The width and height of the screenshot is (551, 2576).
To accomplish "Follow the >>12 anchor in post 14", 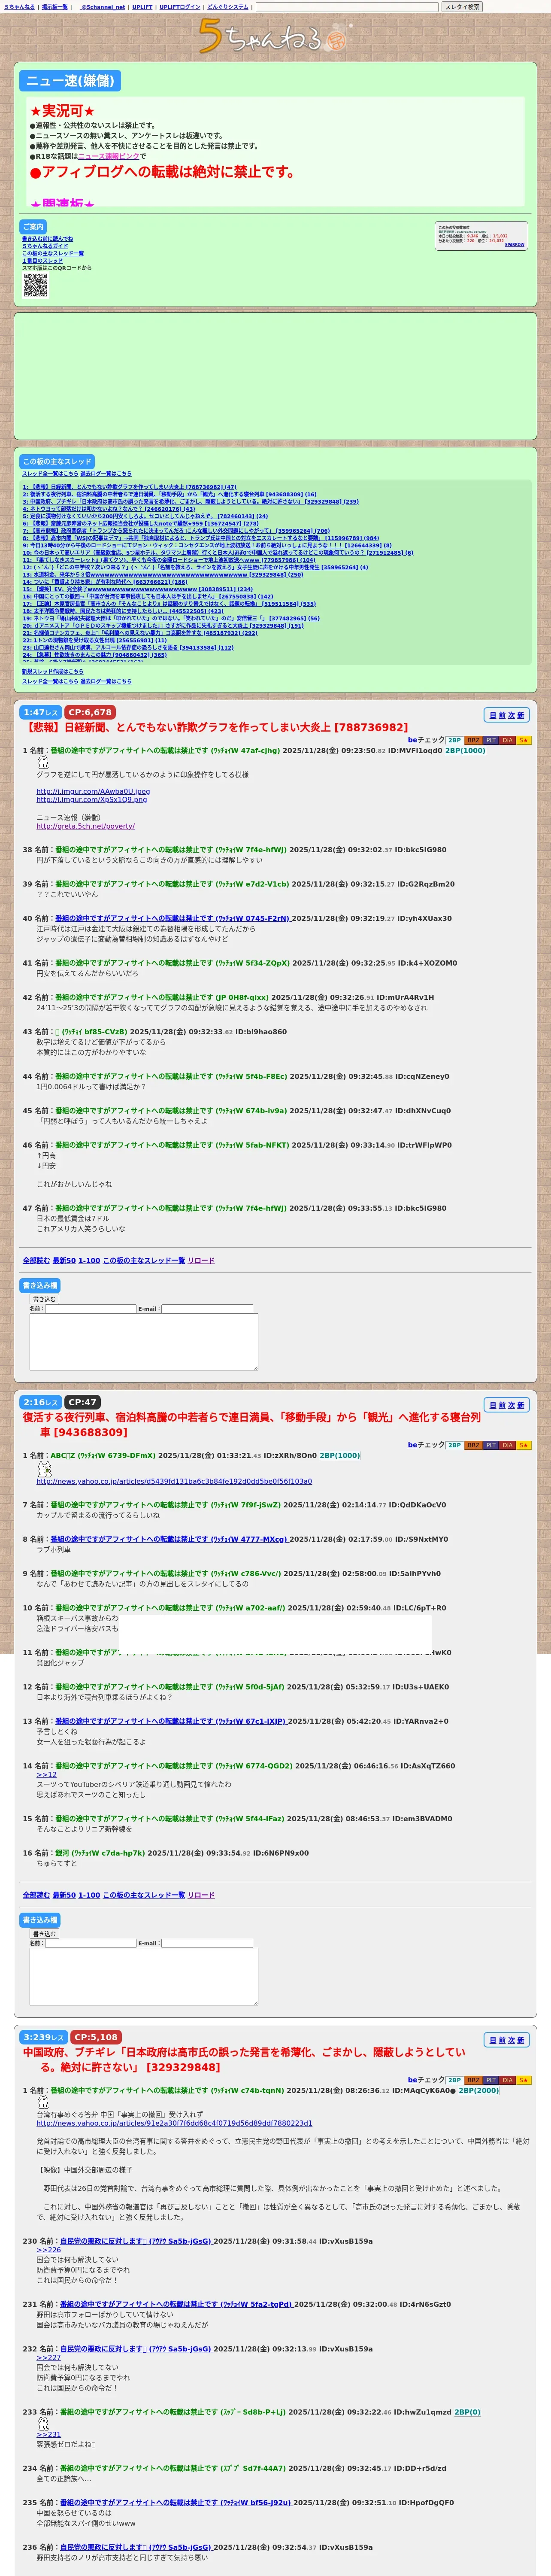I will click(47, 1775).
